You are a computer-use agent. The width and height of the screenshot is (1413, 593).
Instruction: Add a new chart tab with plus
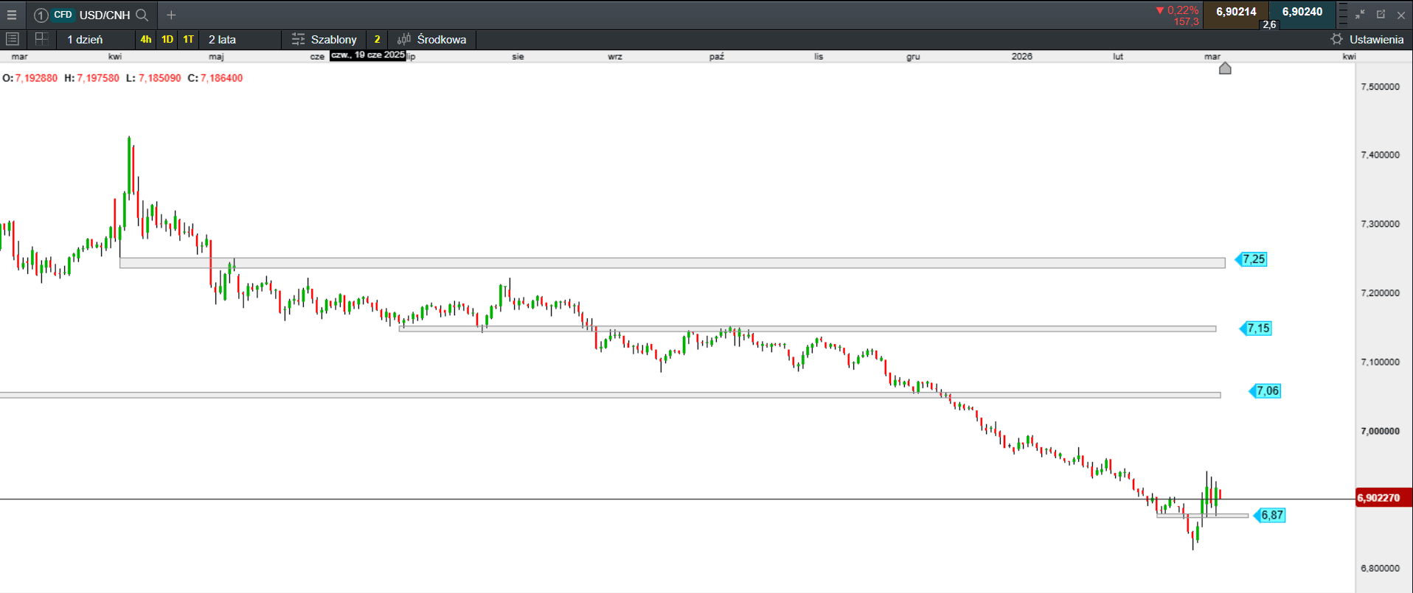click(x=171, y=15)
